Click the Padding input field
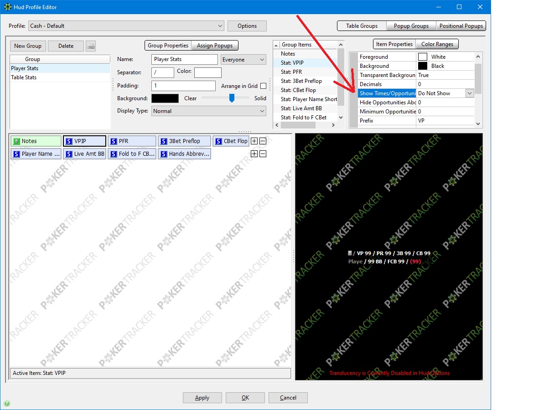The image size is (549, 410). pos(183,86)
